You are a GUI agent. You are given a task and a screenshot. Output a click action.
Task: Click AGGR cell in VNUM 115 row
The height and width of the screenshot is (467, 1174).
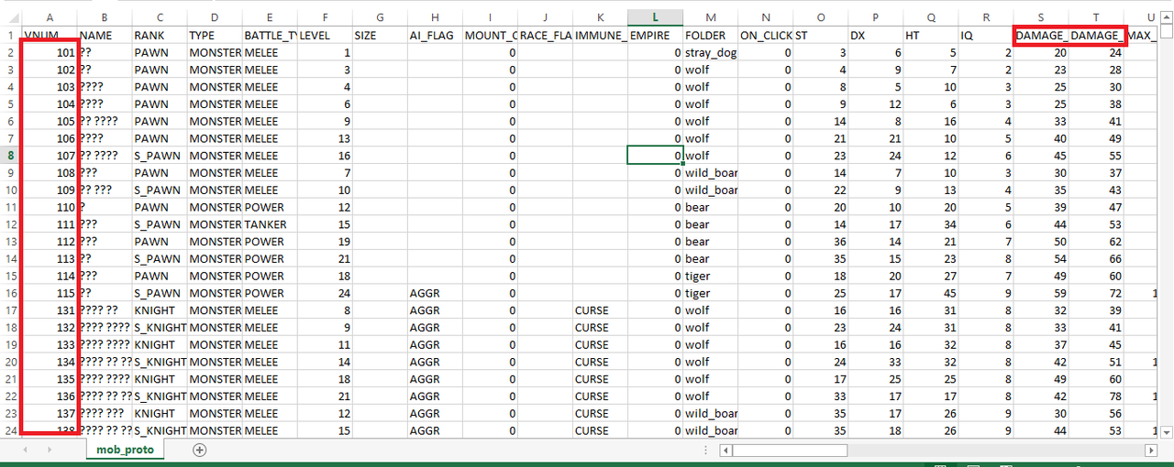click(x=435, y=293)
